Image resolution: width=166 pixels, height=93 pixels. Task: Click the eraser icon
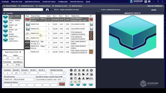click(87, 74)
